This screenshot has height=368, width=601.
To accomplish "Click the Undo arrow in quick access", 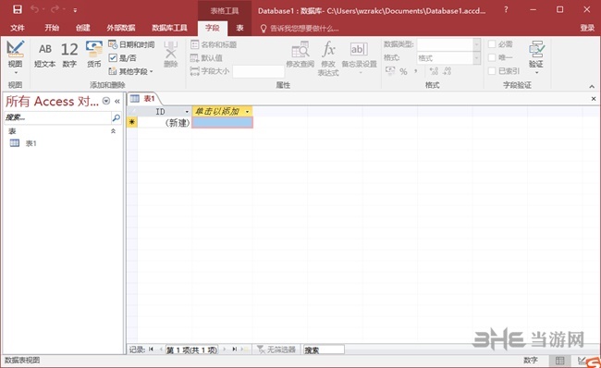I will coord(35,9).
